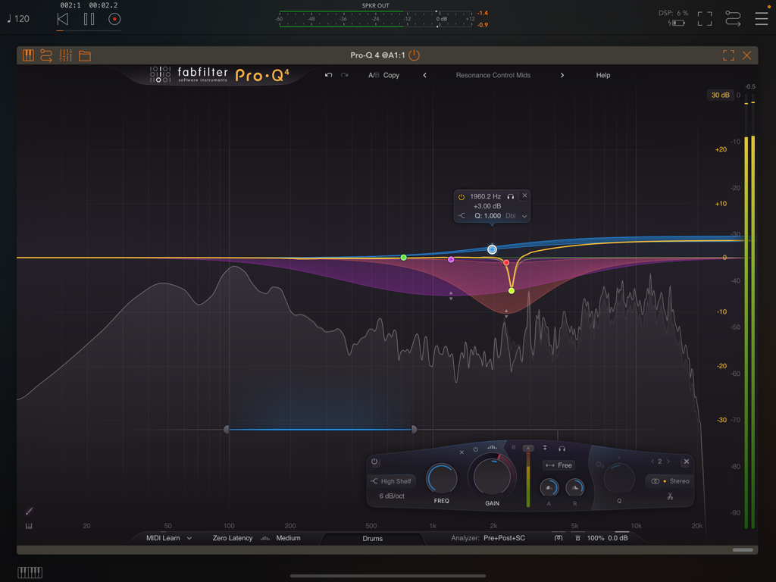Click the signal routing icon in the window toolbar
Screen dimensions: 776x582
pyautogui.click(x=45, y=55)
